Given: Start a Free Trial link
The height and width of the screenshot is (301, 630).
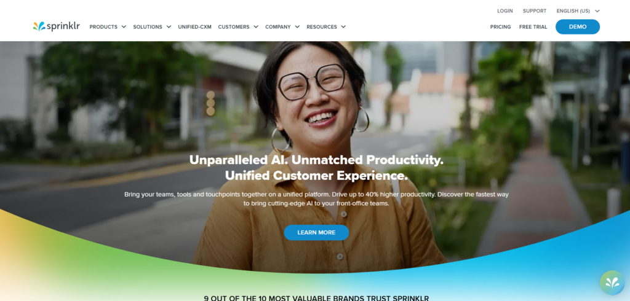Looking at the screenshot, I should (x=533, y=27).
